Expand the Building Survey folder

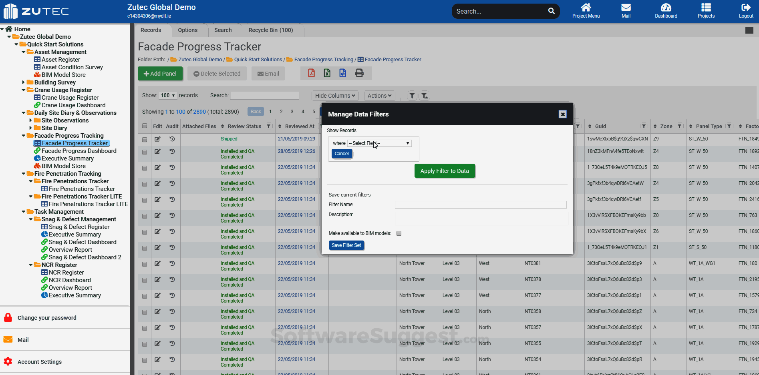[x=23, y=82]
